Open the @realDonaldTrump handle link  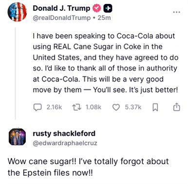(62, 18)
